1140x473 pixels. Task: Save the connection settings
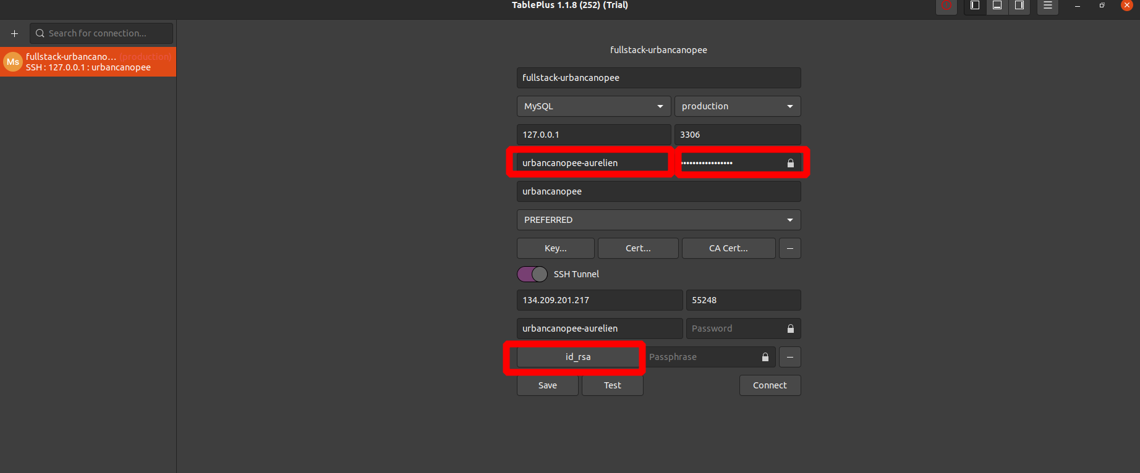pyautogui.click(x=547, y=385)
